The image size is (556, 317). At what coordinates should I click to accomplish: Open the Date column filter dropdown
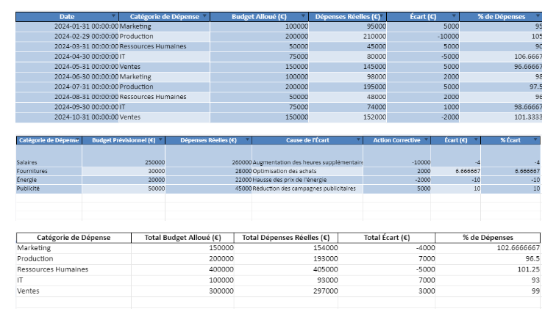point(113,16)
